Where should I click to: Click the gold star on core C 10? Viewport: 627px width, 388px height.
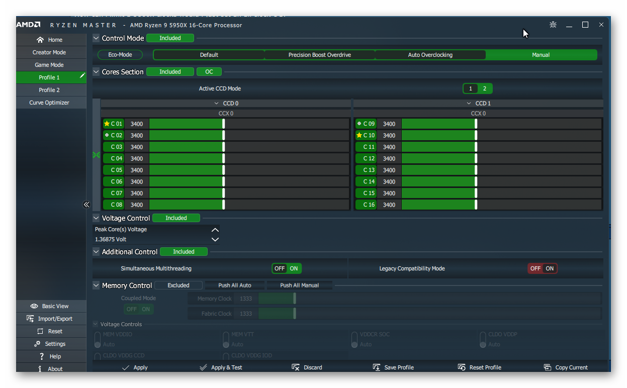coord(359,135)
